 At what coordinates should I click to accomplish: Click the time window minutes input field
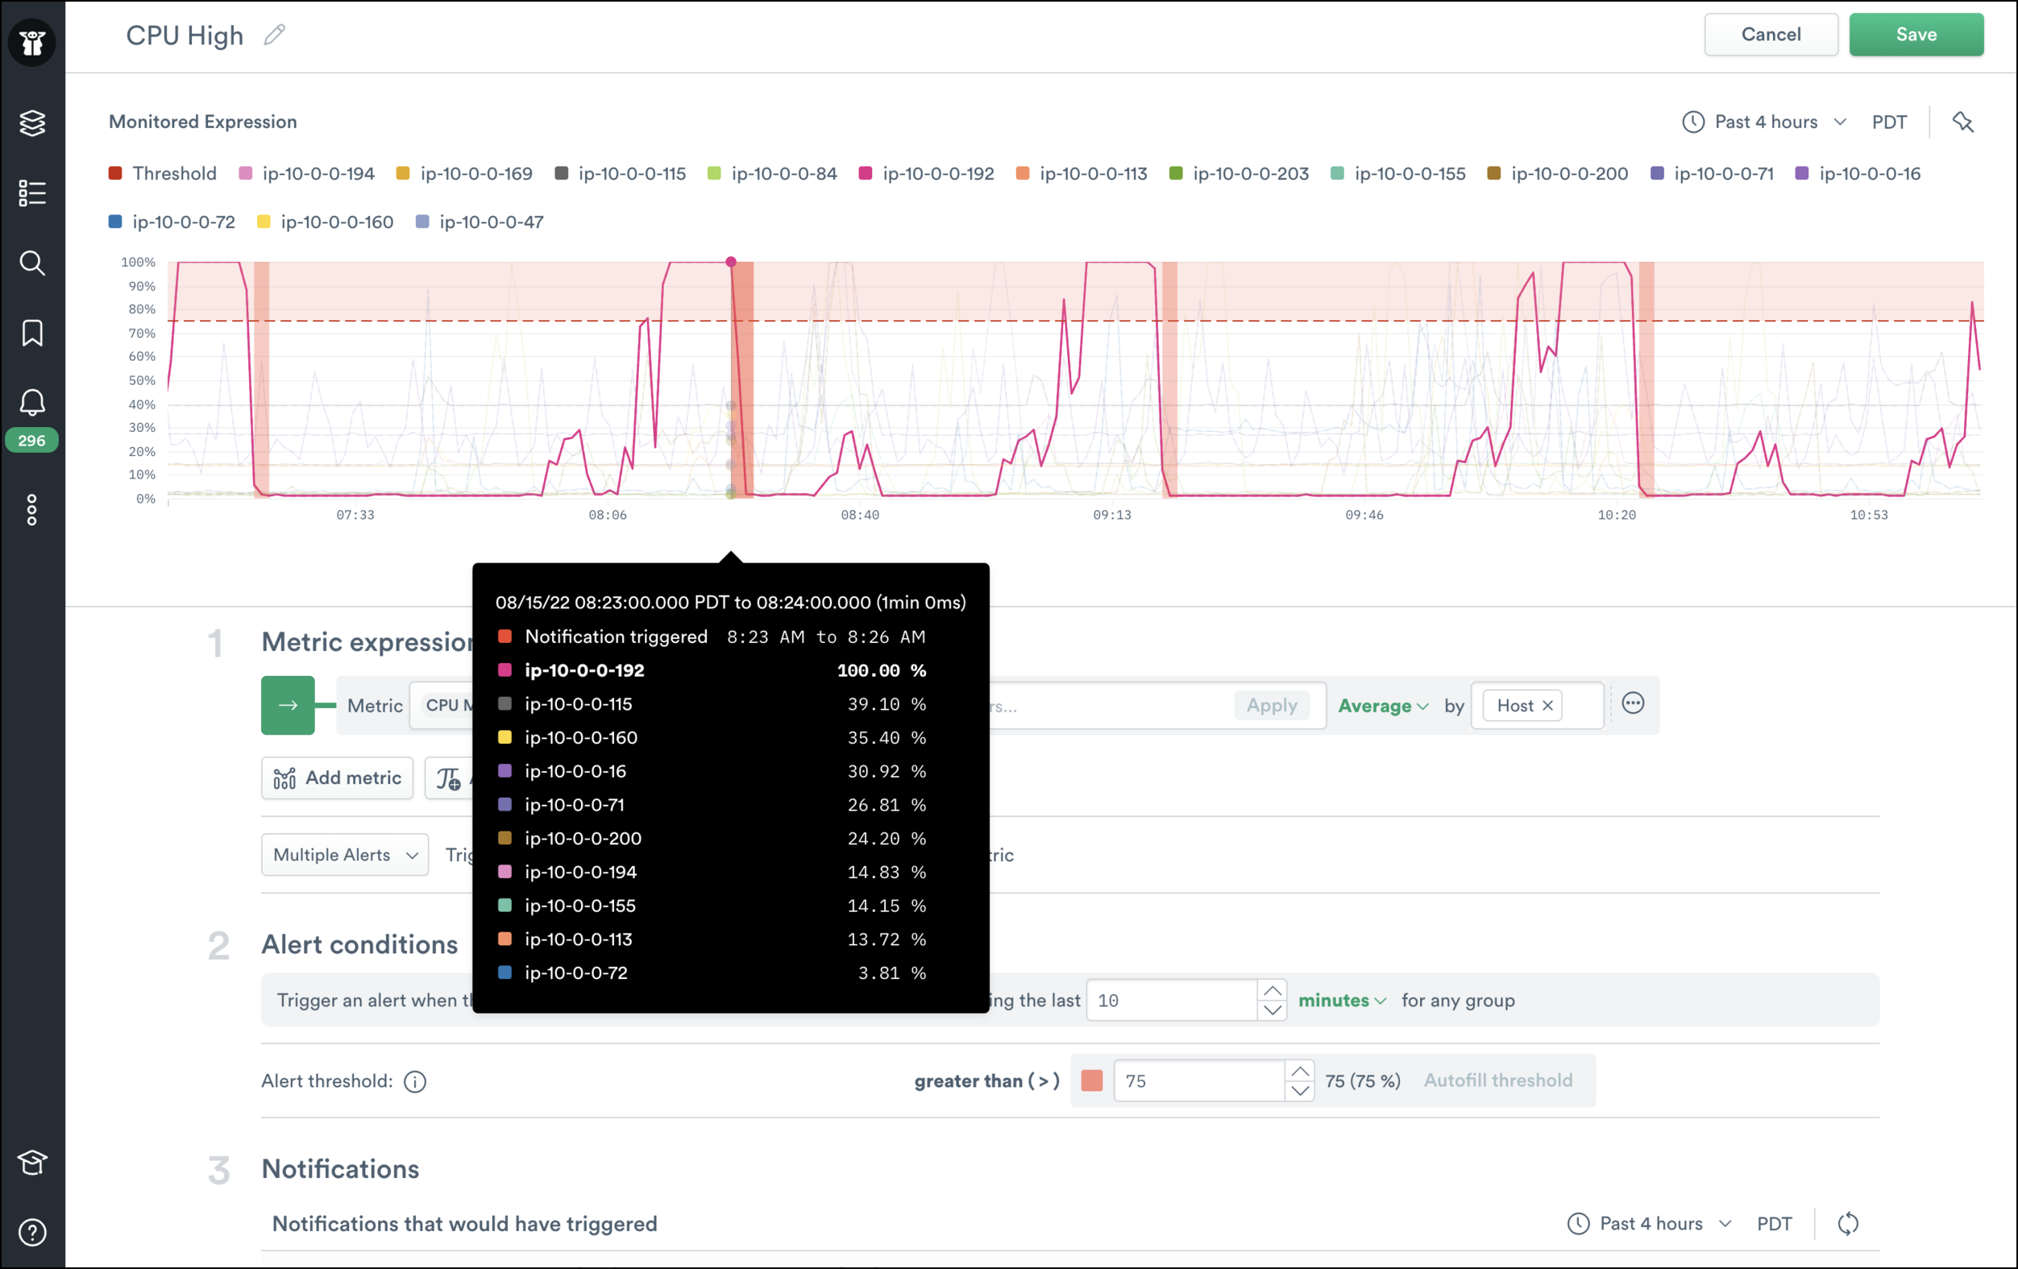(x=1172, y=1000)
